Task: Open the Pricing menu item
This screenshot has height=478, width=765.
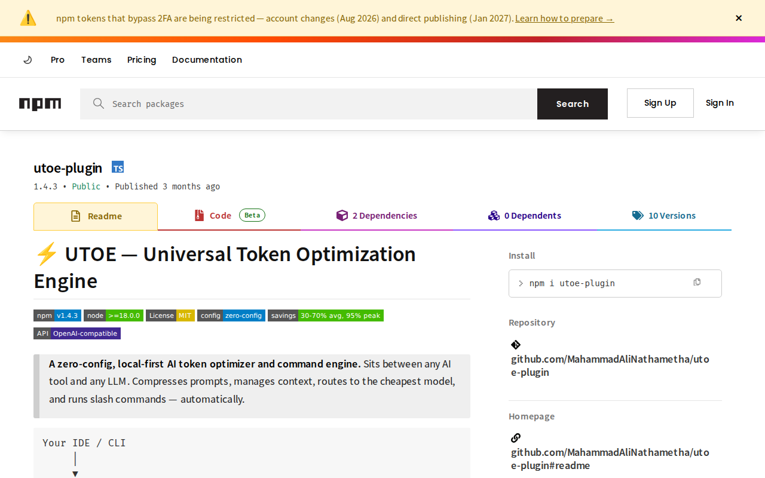Action: coord(142,60)
